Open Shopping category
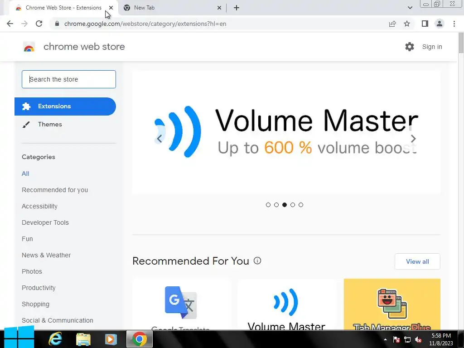The height and width of the screenshot is (348, 464). click(x=35, y=304)
